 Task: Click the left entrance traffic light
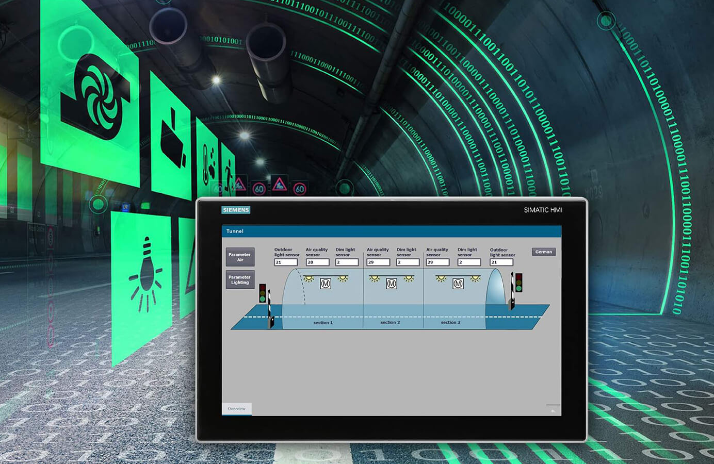click(263, 293)
